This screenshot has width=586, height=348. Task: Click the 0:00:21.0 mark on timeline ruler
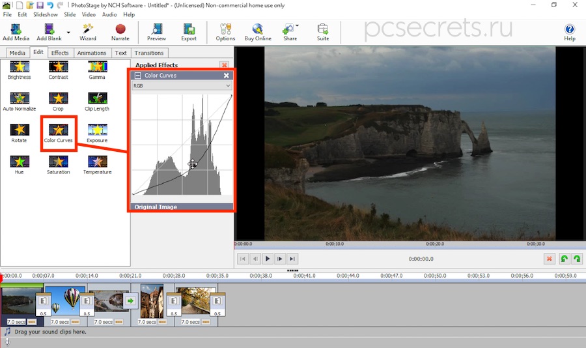130,276
